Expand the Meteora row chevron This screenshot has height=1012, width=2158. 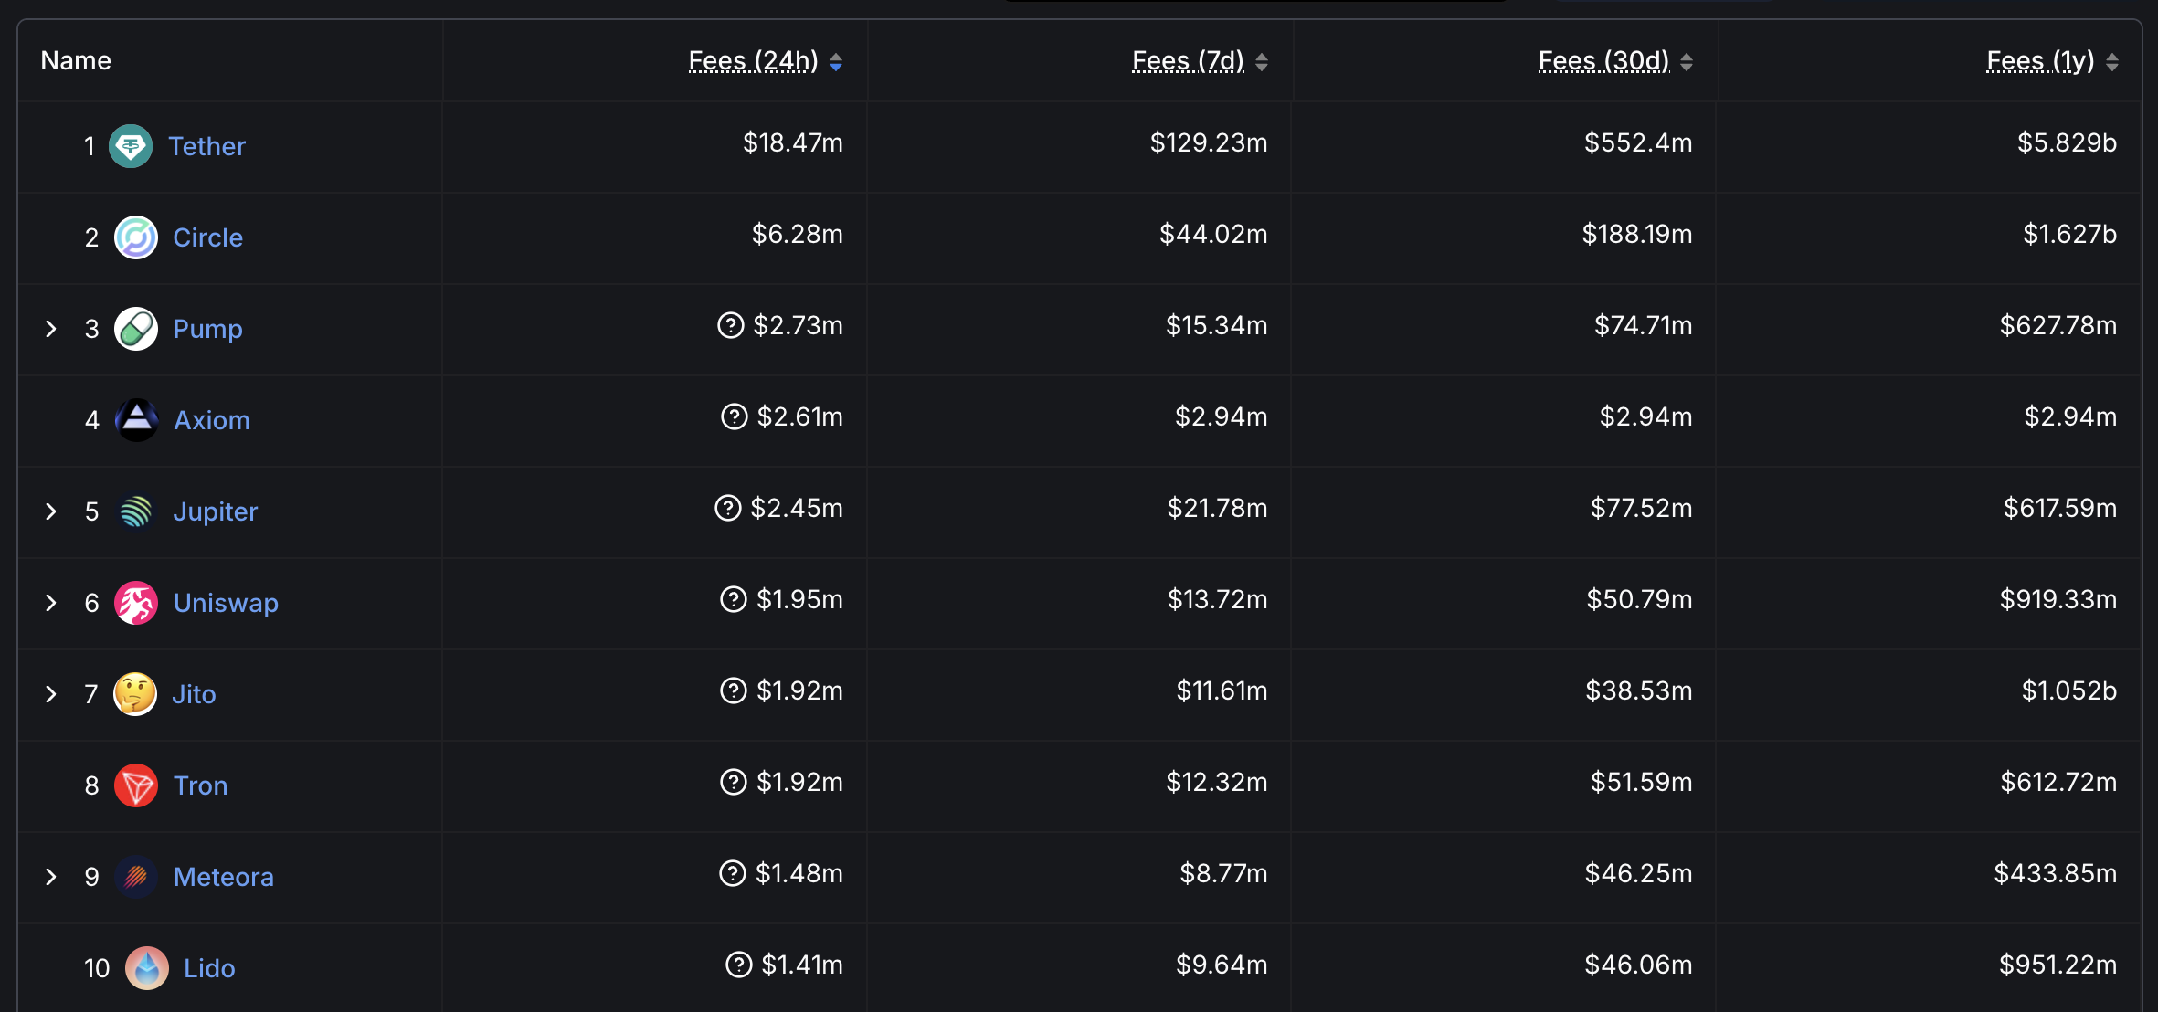(x=51, y=877)
